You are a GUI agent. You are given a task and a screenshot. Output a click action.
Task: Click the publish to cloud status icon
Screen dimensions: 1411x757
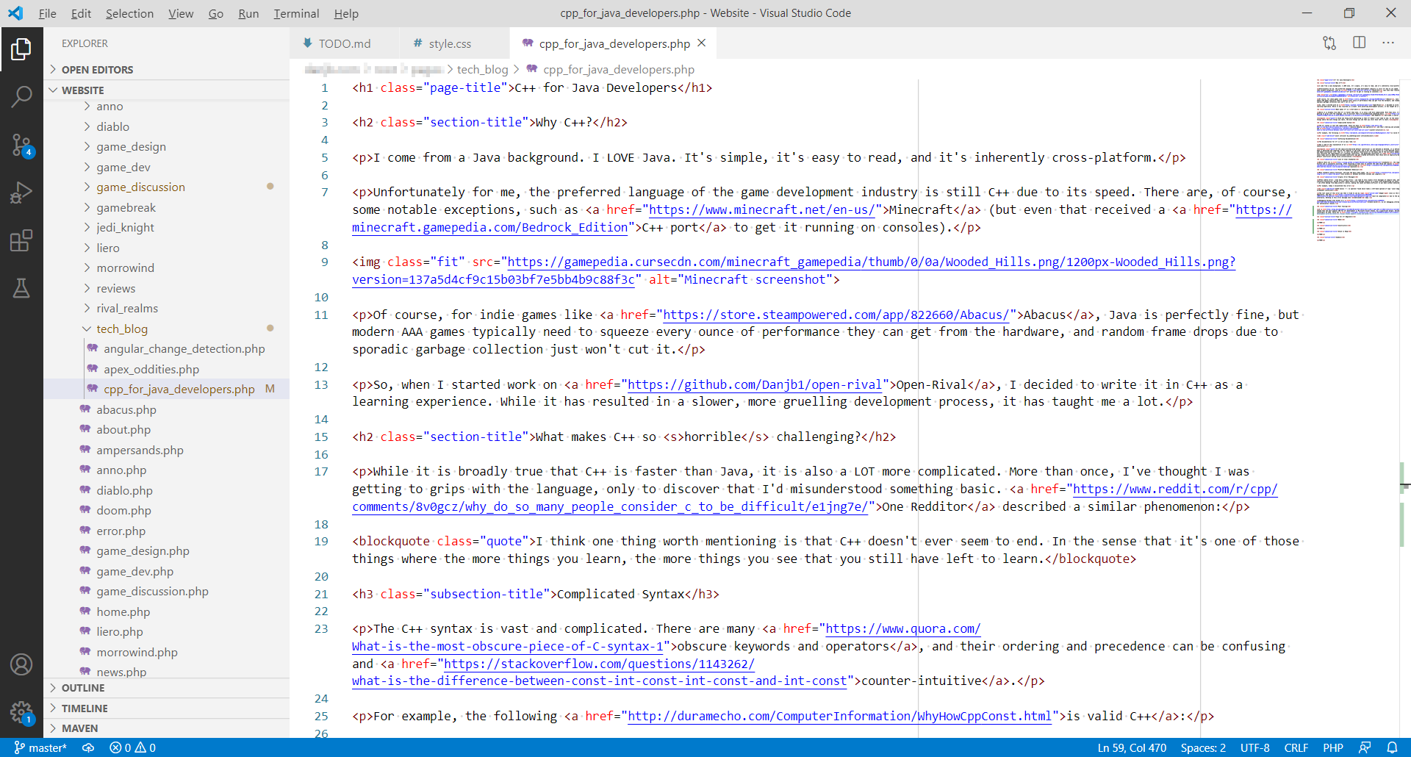[88, 747]
